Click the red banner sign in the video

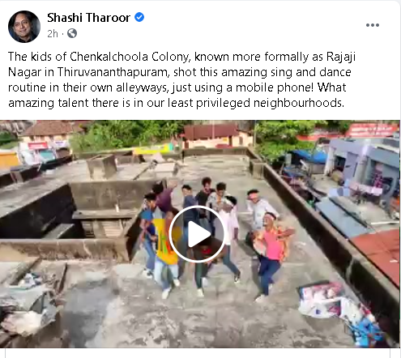[x=372, y=130]
